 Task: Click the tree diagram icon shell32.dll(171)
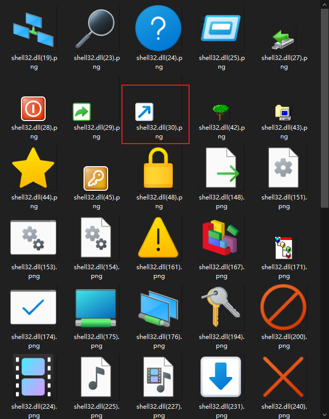(x=283, y=248)
